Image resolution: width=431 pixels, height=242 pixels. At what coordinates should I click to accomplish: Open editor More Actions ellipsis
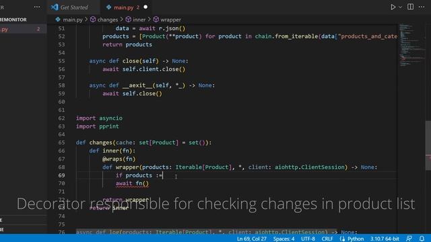coord(422,7)
